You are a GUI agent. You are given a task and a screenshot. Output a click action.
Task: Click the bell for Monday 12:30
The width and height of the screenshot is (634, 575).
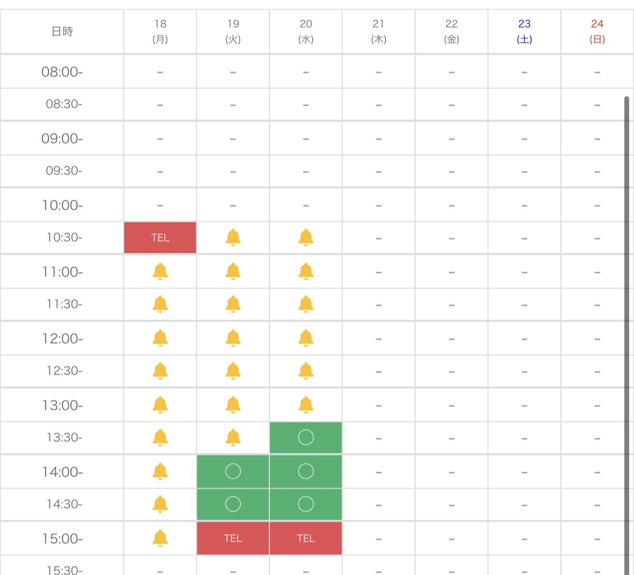tap(160, 371)
